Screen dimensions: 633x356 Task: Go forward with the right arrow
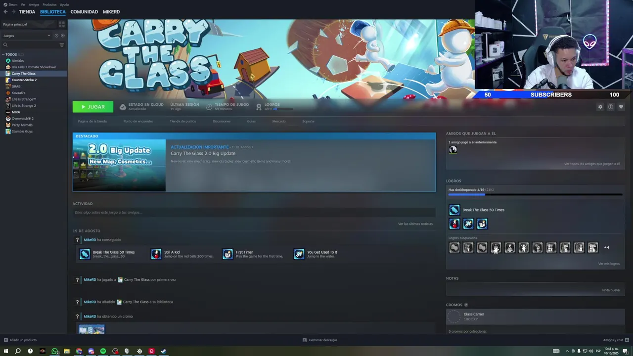(x=13, y=12)
